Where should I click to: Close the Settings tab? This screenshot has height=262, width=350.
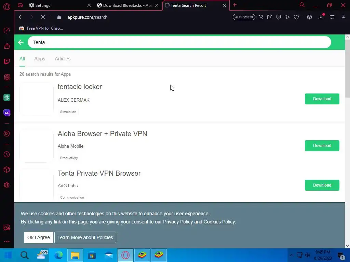click(89, 5)
